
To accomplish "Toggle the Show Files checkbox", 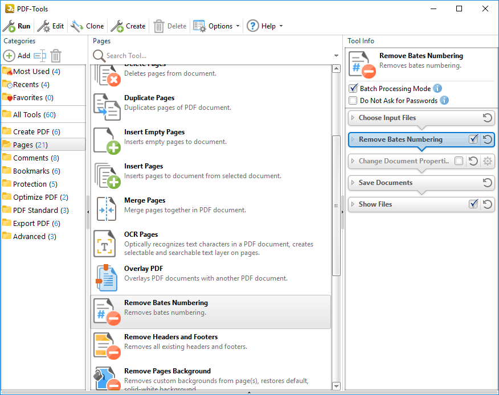I will tap(473, 204).
